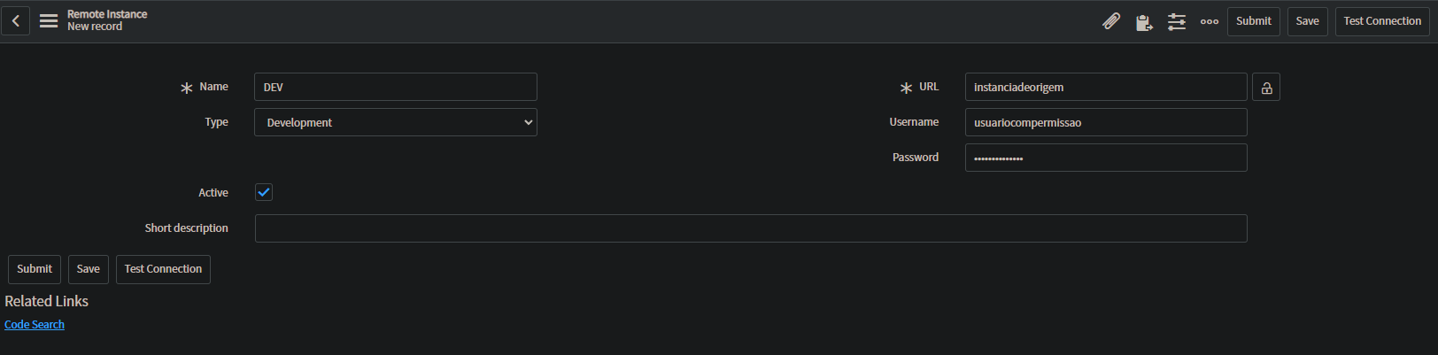Focus the Name input field
Image resolution: width=1438 pixels, height=355 pixels.
click(x=396, y=87)
